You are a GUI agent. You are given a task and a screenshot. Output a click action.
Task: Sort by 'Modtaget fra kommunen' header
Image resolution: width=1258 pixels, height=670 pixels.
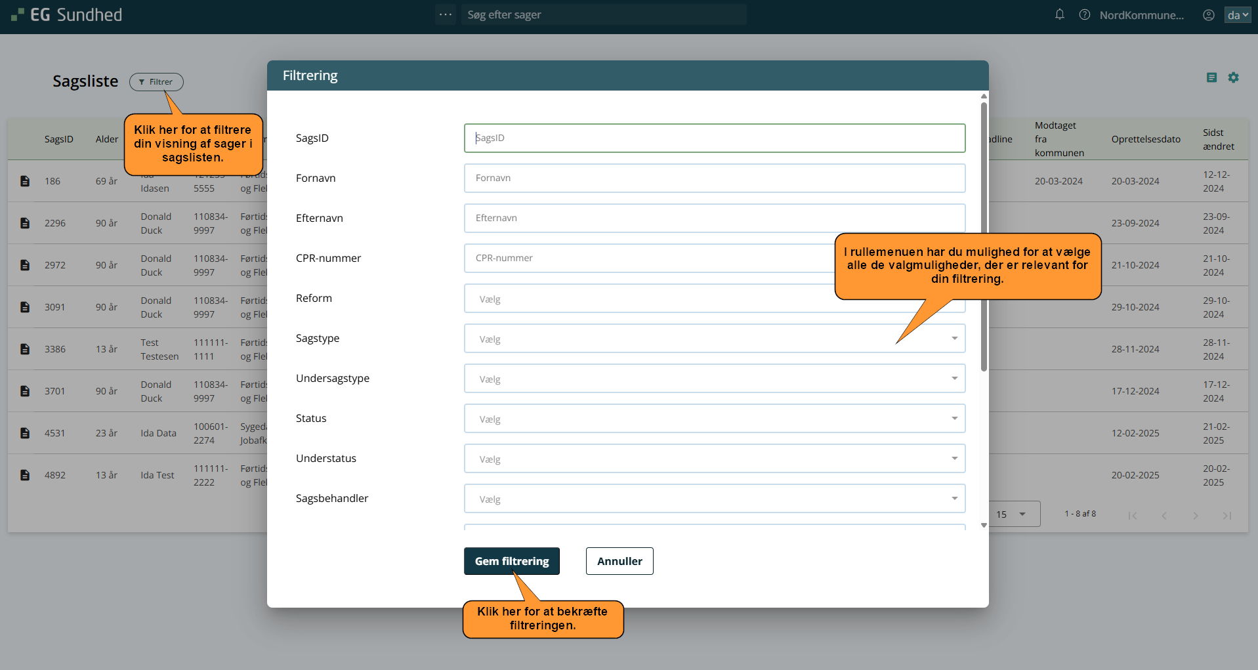pyautogui.click(x=1059, y=139)
